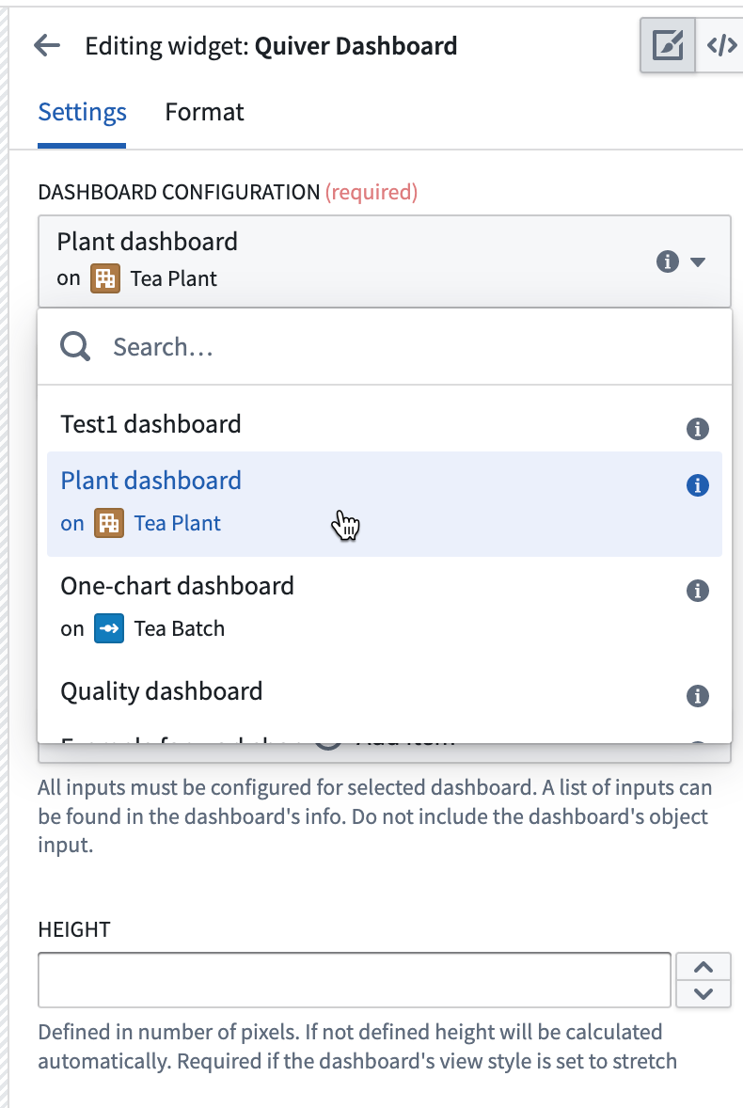Focus the Height input field
743x1108 pixels.
355,980
